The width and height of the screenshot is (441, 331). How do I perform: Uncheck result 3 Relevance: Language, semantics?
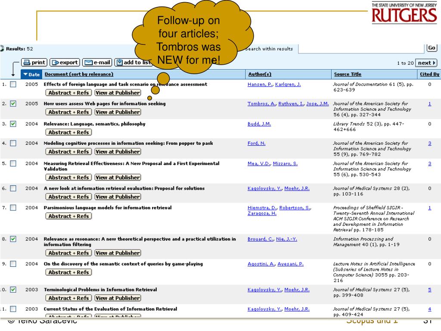13,124
